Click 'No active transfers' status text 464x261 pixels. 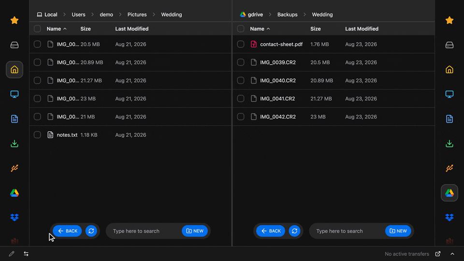407,254
